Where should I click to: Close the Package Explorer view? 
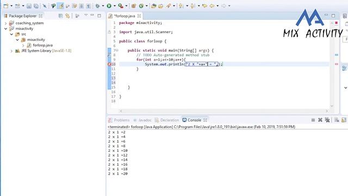click(x=40, y=16)
